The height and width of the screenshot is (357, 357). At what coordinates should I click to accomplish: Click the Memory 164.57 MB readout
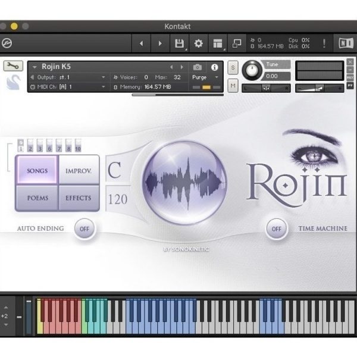click(x=146, y=87)
